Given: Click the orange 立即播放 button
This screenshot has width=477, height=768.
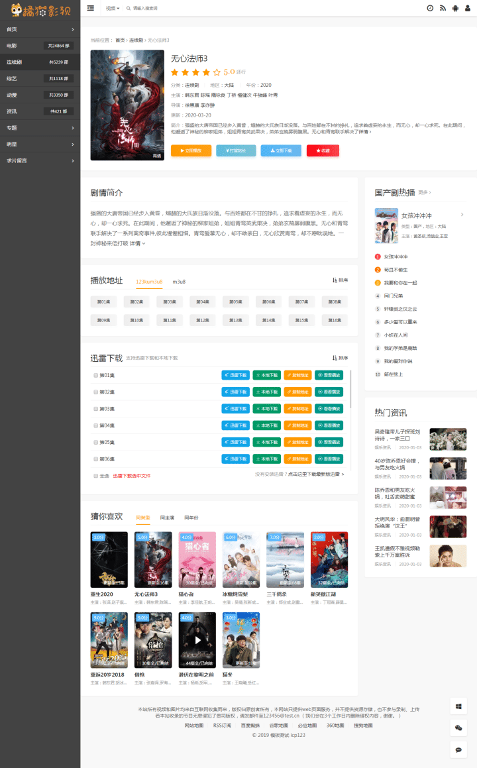Looking at the screenshot, I should point(191,150).
